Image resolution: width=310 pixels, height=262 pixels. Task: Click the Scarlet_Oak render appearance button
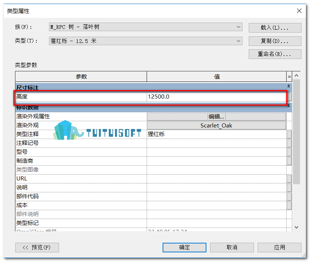click(x=216, y=126)
